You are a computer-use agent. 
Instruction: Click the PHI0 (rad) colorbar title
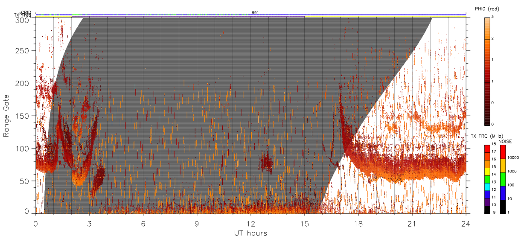coord(487,9)
